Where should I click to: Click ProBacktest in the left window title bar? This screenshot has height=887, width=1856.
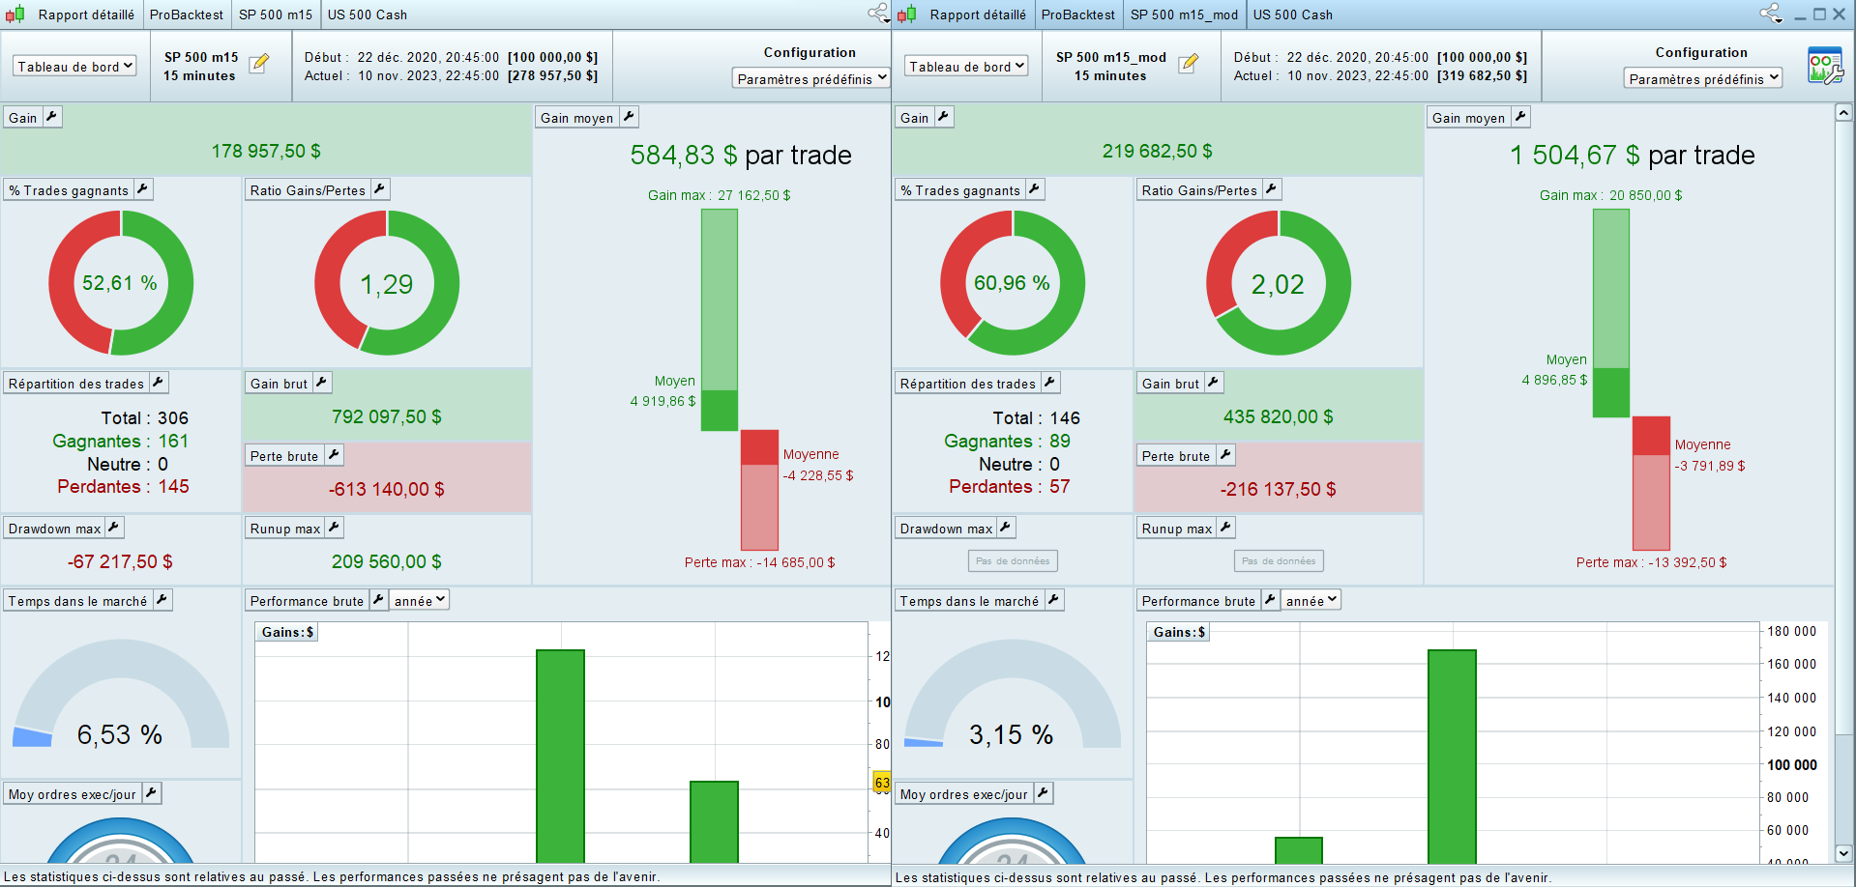187,14
